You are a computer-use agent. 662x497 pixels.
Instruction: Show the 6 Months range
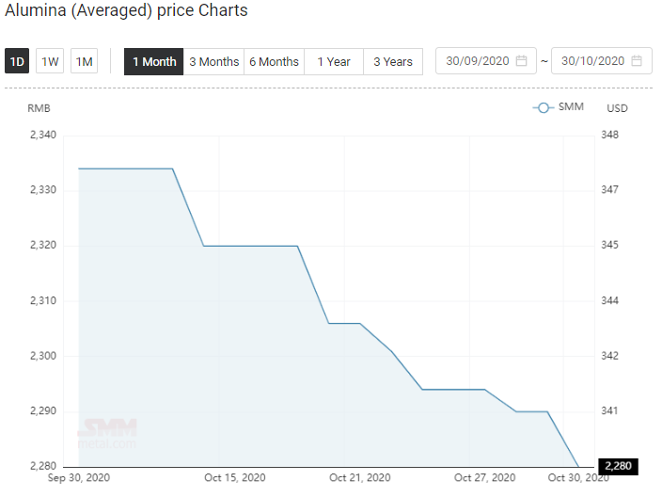coord(274,62)
